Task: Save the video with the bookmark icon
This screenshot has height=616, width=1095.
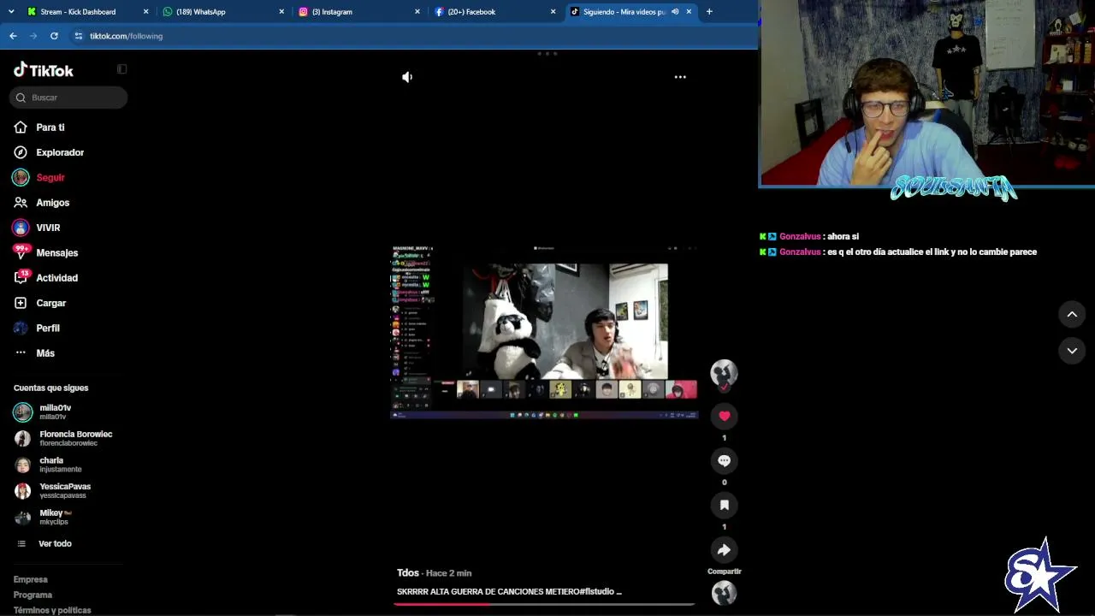Action: pos(725,505)
